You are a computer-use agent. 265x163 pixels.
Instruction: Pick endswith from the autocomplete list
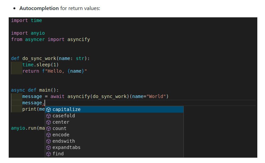63,141
